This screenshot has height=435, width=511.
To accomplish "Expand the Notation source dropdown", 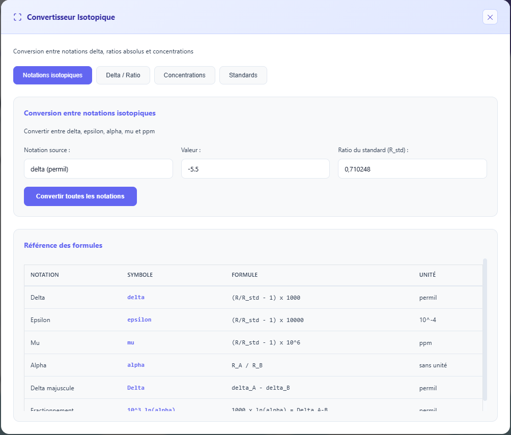I will point(98,169).
